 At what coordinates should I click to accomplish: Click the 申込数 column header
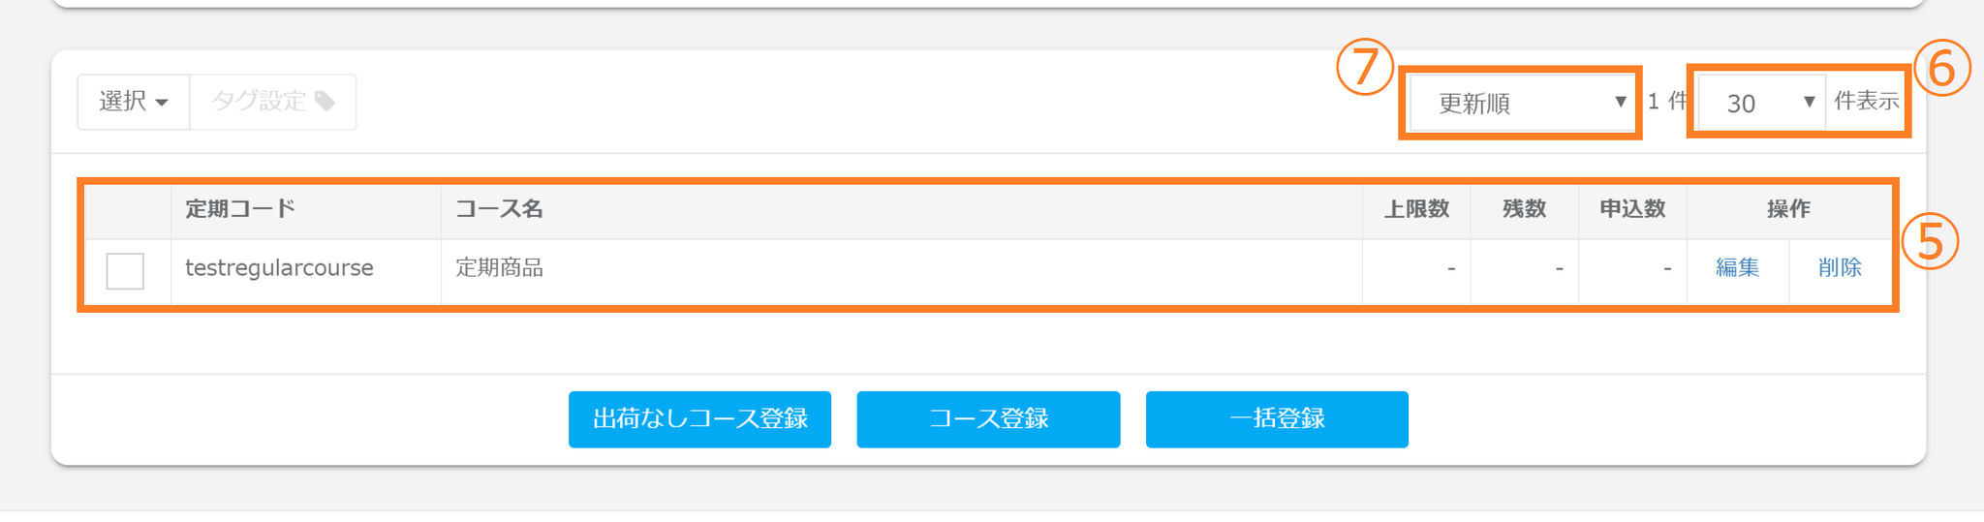[x=1632, y=209]
